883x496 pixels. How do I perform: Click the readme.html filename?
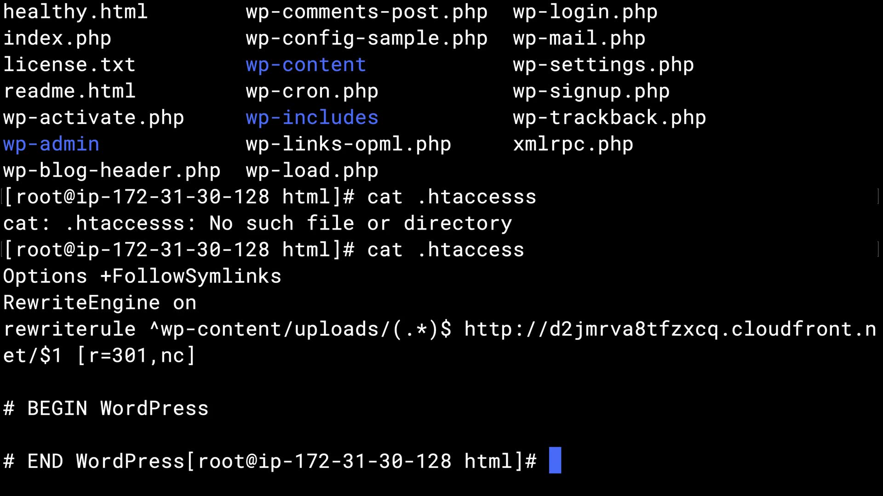pos(69,91)
